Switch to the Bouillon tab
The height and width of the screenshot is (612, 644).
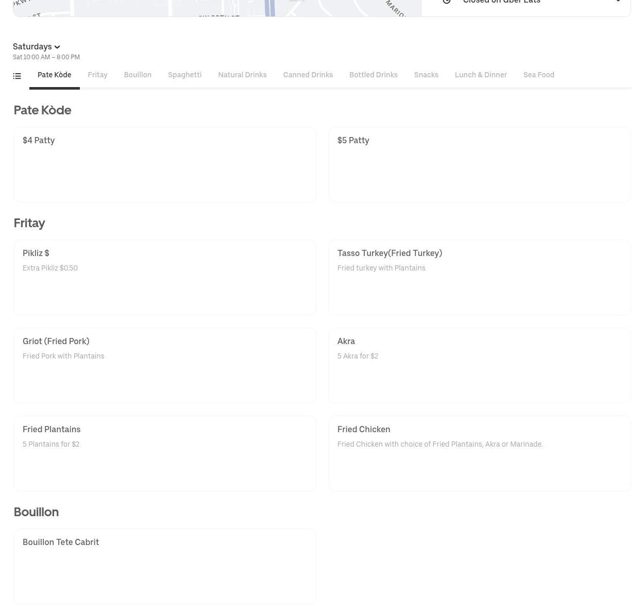(x=138, y=75)
